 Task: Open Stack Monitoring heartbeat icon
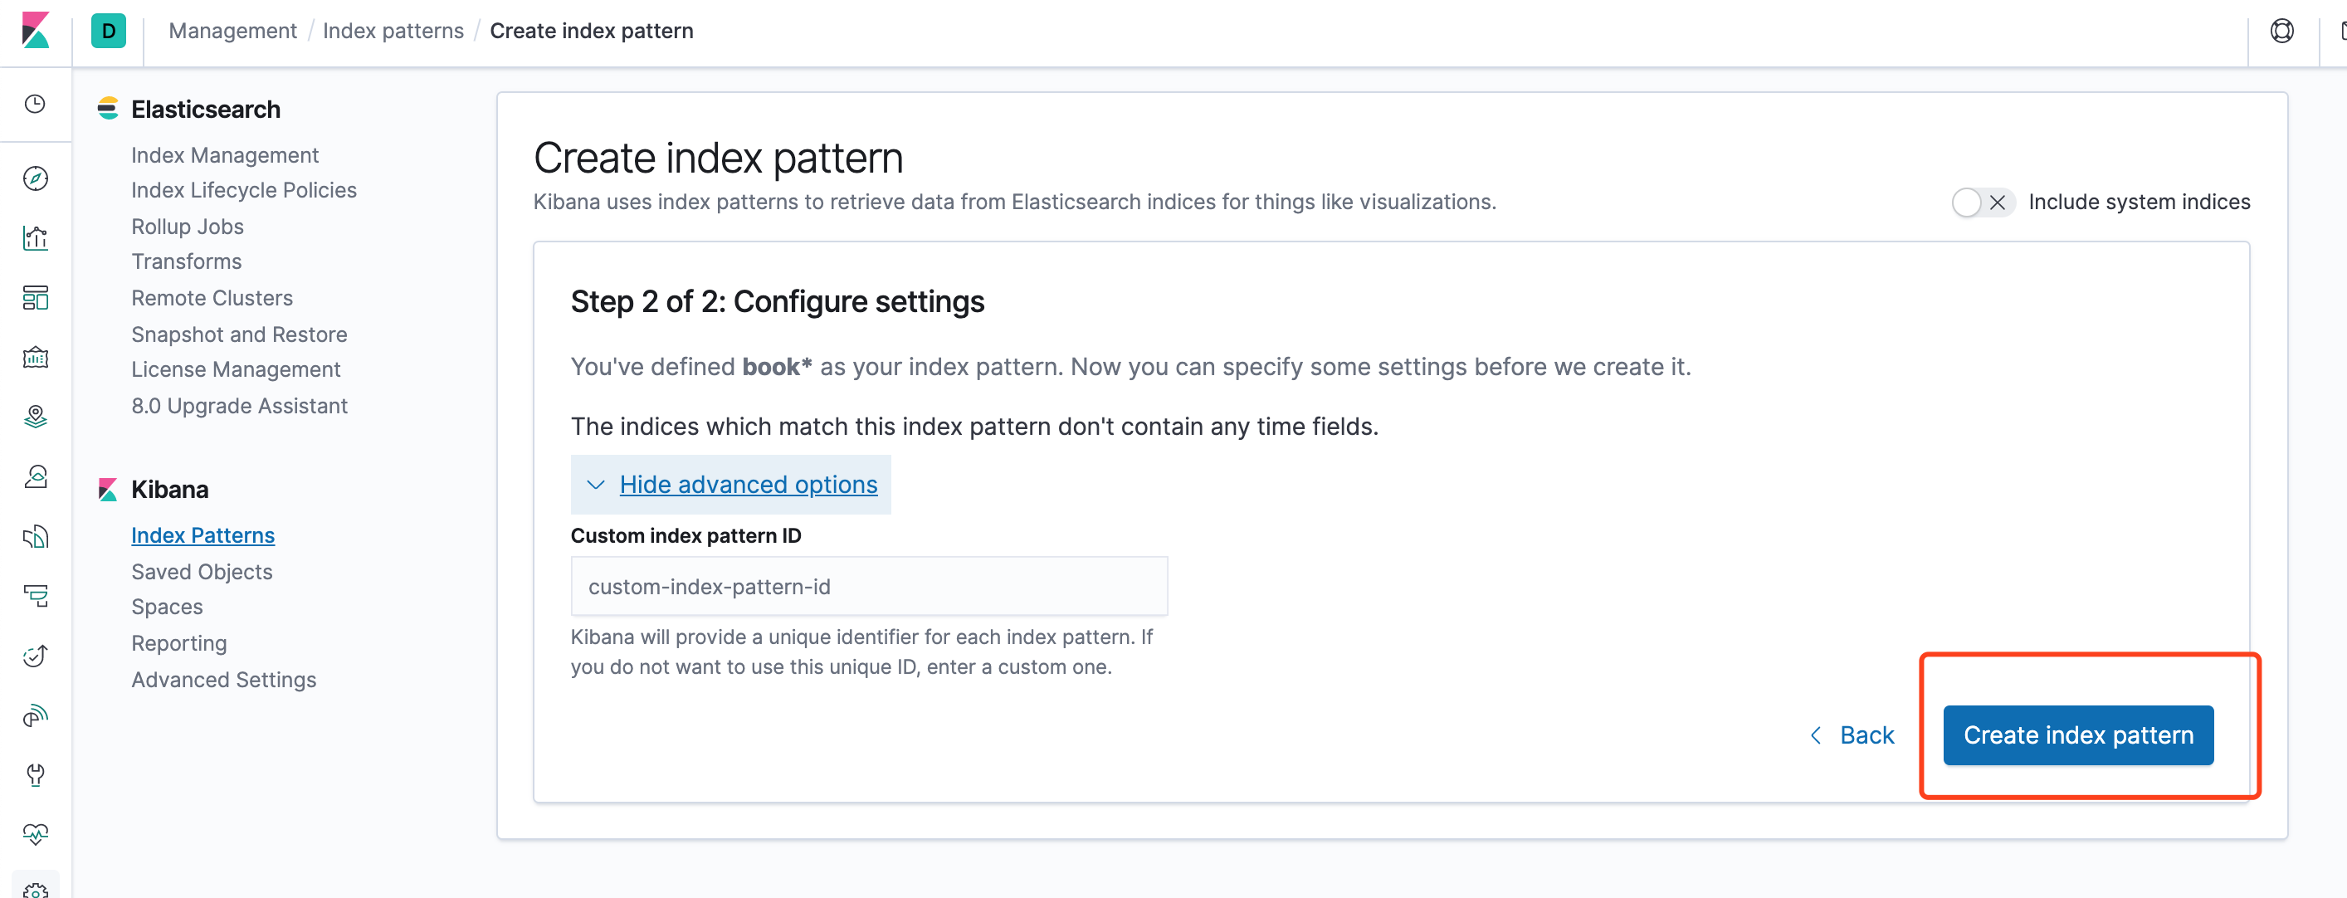(x=36, y=834)
